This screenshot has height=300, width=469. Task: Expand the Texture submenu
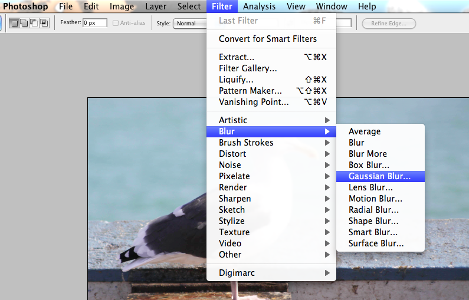tap(271, 232)
